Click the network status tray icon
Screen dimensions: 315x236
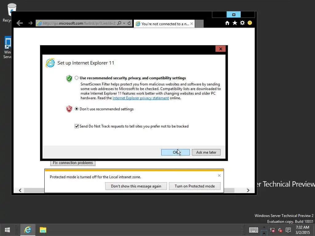pos(272,230)
